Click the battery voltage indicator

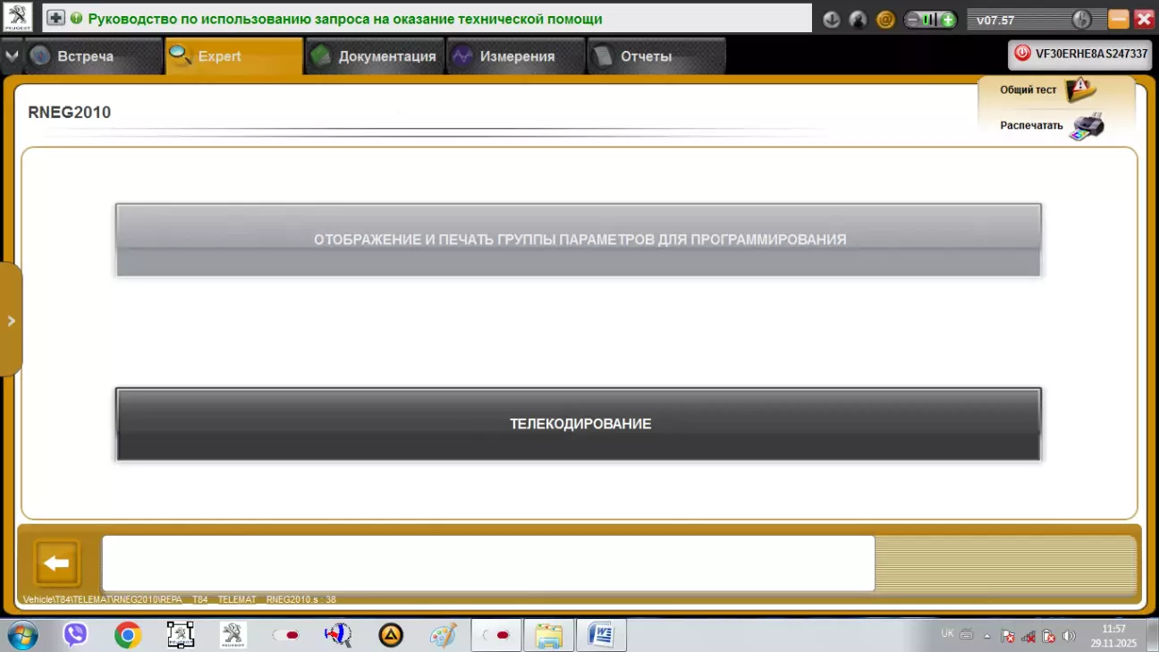coord(929,20)
